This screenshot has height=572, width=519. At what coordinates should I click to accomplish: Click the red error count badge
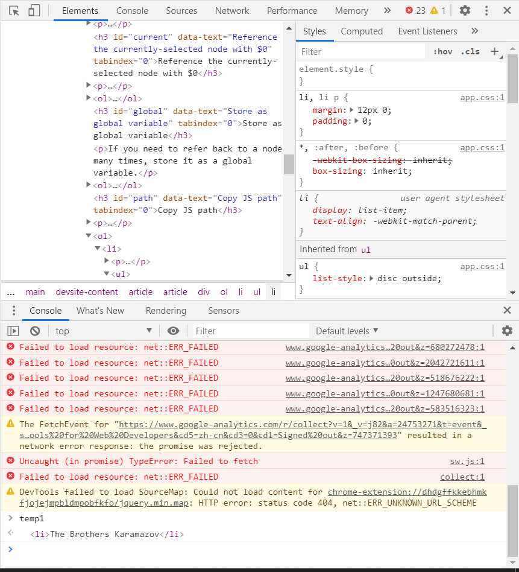[415, 11]
